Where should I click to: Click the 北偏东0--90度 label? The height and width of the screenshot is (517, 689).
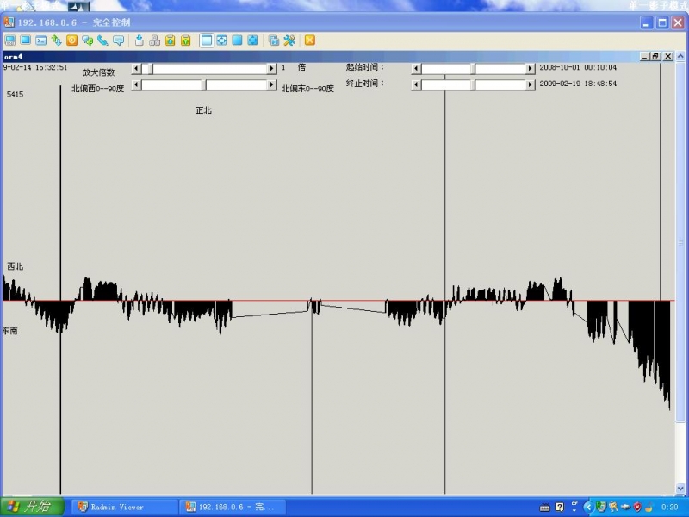[307, 89]
